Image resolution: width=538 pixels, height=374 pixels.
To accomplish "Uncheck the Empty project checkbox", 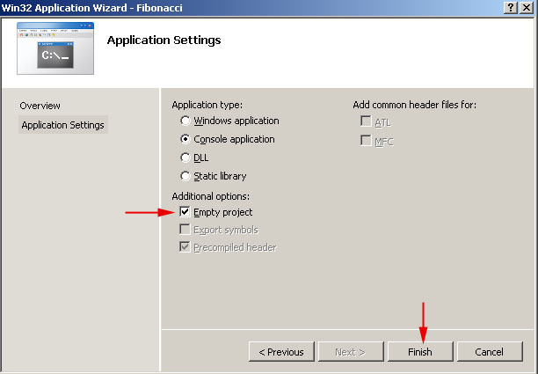I will coord(185,212).
